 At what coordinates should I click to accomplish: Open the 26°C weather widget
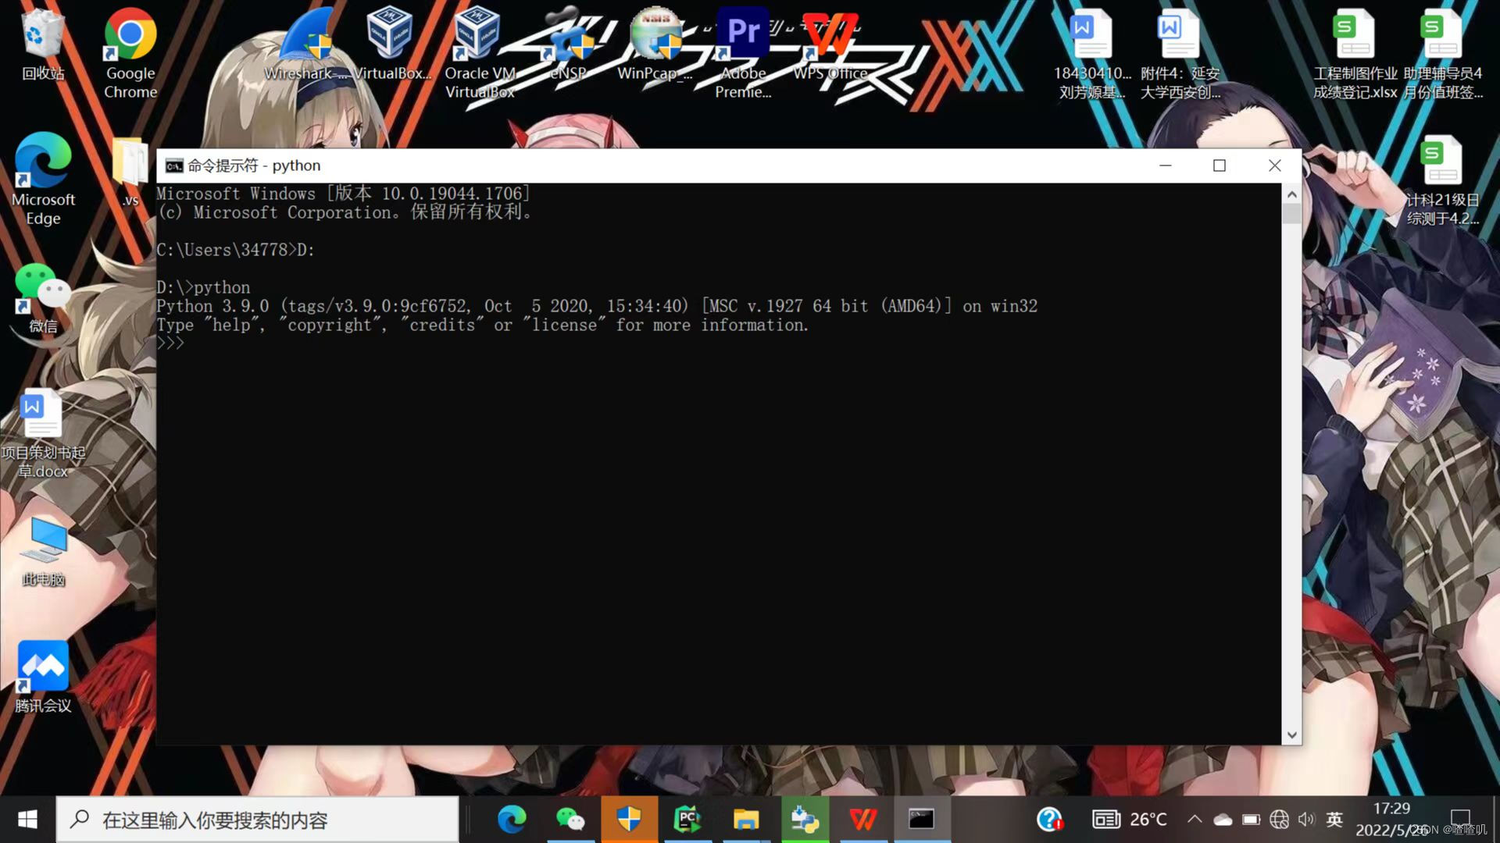coord(1130,820)
